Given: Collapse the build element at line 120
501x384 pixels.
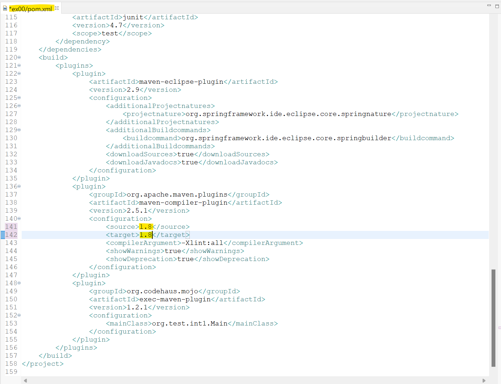Looking at the screenshot, I should tap(19, 57).
